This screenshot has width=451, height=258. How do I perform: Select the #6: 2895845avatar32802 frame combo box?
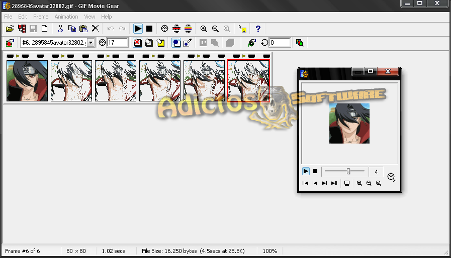tap(57, 43)
